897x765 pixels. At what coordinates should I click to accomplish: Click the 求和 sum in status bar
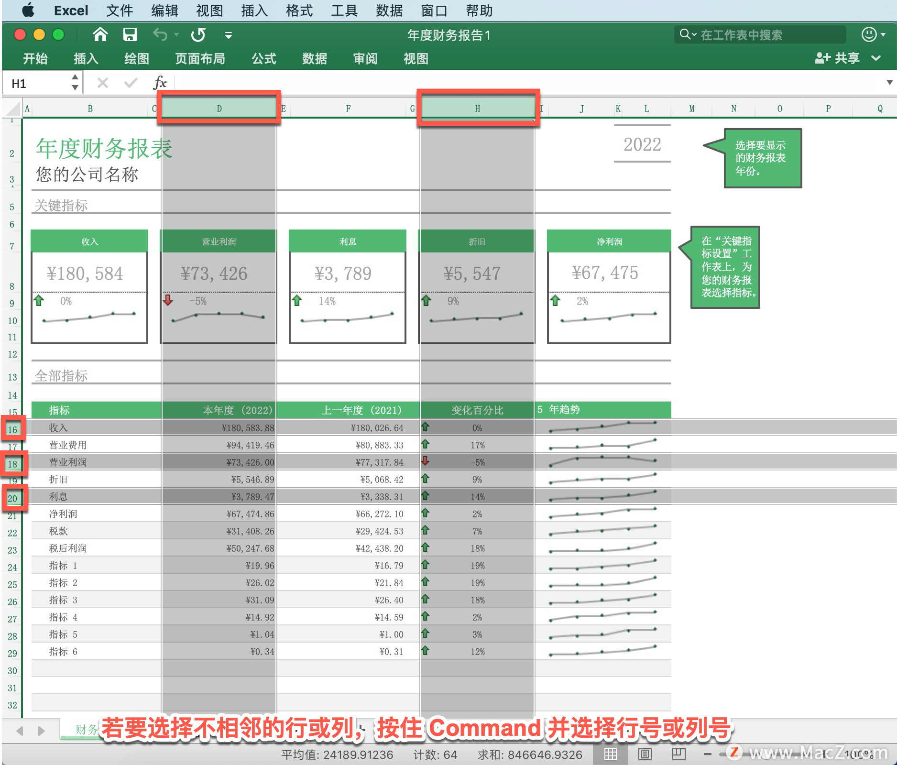point(530,754)
